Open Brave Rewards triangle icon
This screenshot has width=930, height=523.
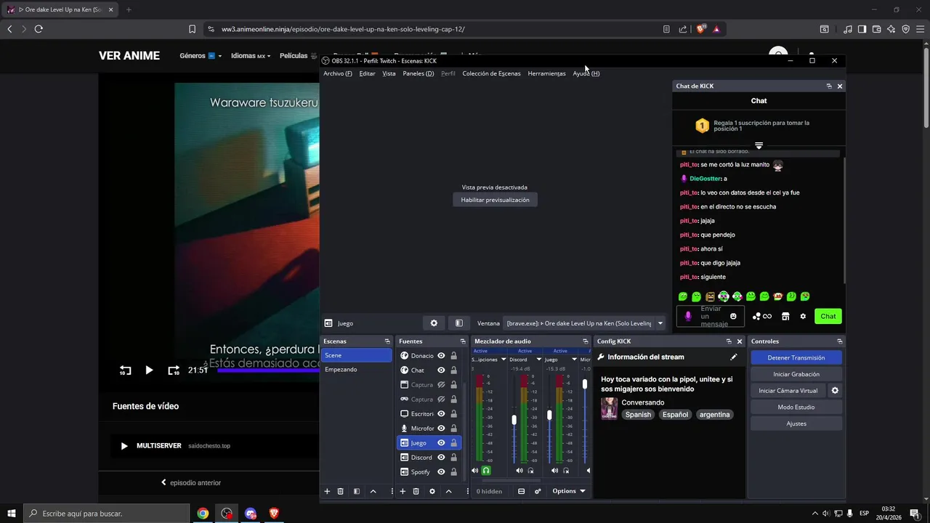pyautogui.click(x=716, y=29)
